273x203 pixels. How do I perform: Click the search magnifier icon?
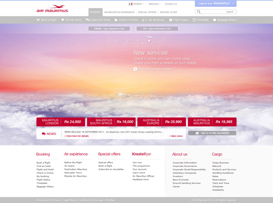pos(199,12)
